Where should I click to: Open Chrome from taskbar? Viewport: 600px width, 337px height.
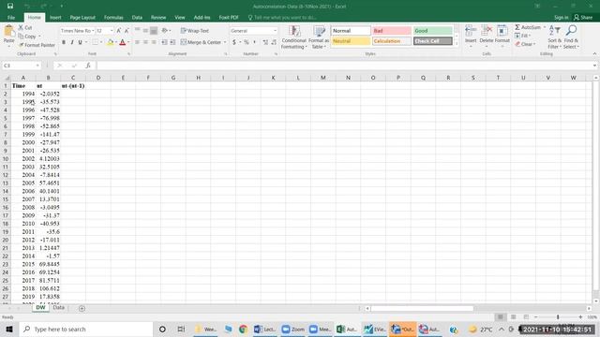(243, 329)
